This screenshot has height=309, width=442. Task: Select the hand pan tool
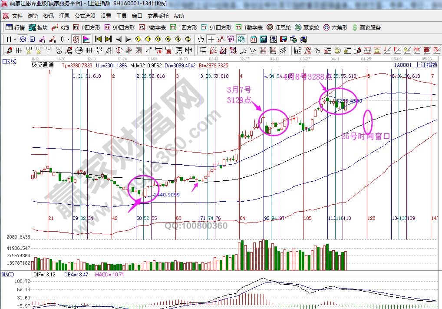(x=201, y=39)
